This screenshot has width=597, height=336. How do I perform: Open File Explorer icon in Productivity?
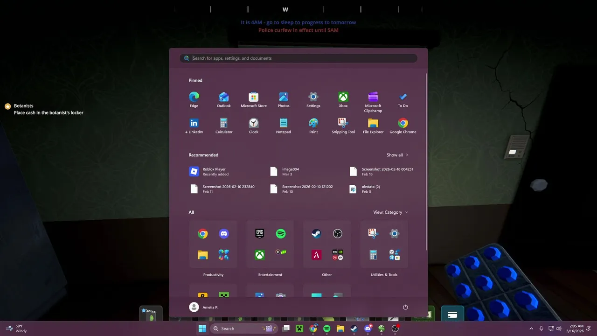tap(202, 255)
